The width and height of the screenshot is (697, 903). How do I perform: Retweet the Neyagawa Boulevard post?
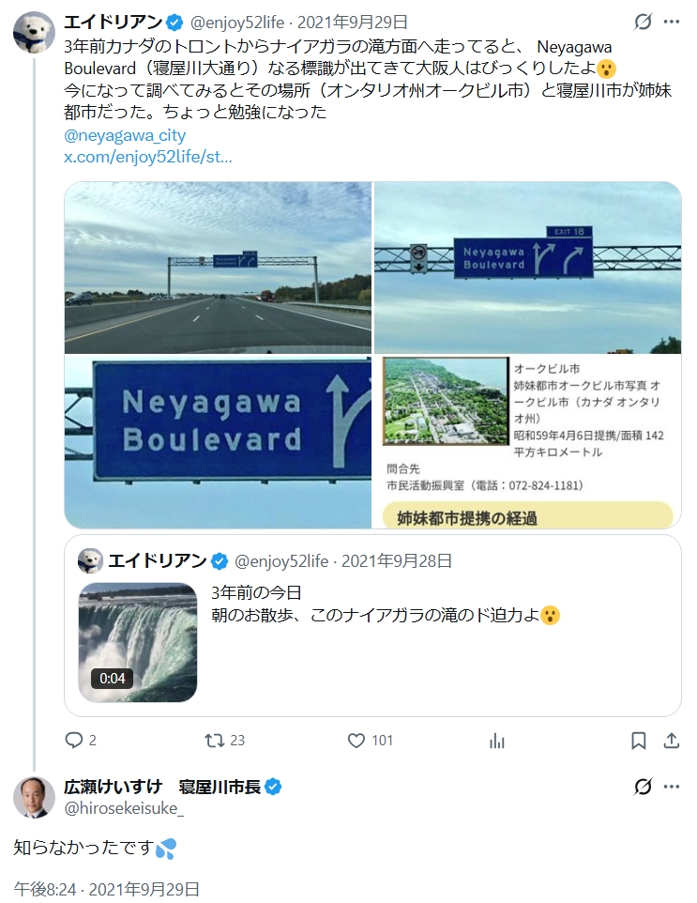pyautogui.click(x=215, y=741)
